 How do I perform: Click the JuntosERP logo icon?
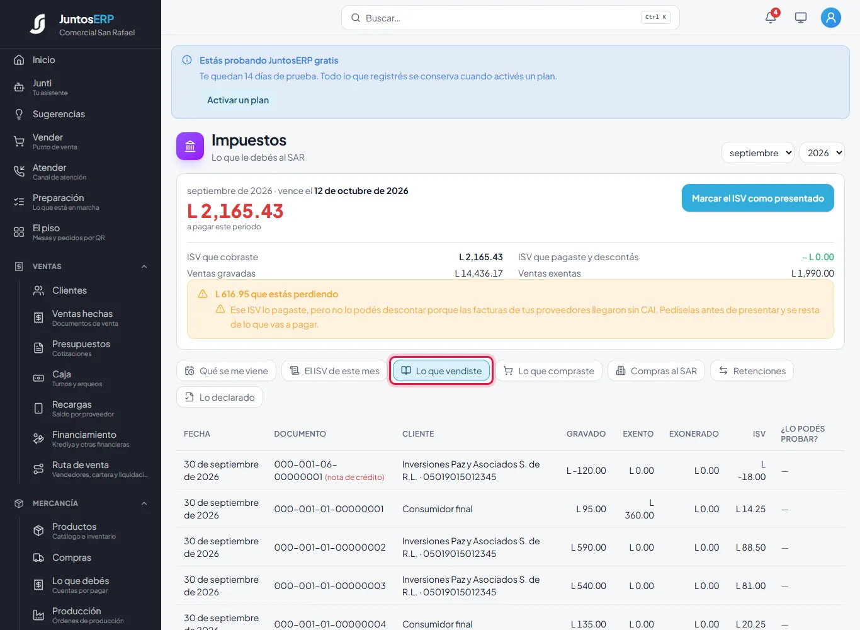(38, 24)
